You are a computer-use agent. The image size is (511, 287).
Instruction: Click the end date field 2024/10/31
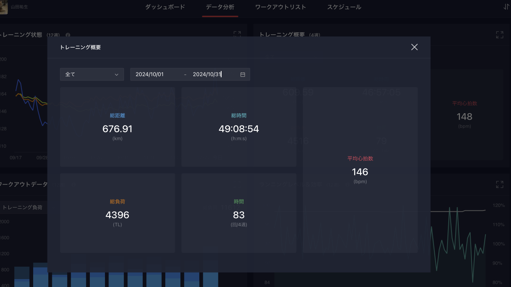207,75
